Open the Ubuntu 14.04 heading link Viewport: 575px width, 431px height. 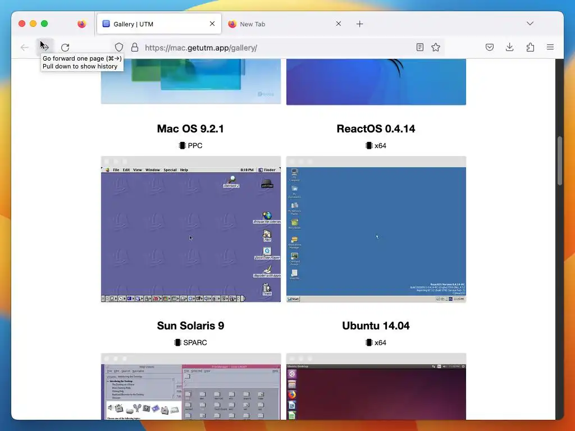click(376, 325)
